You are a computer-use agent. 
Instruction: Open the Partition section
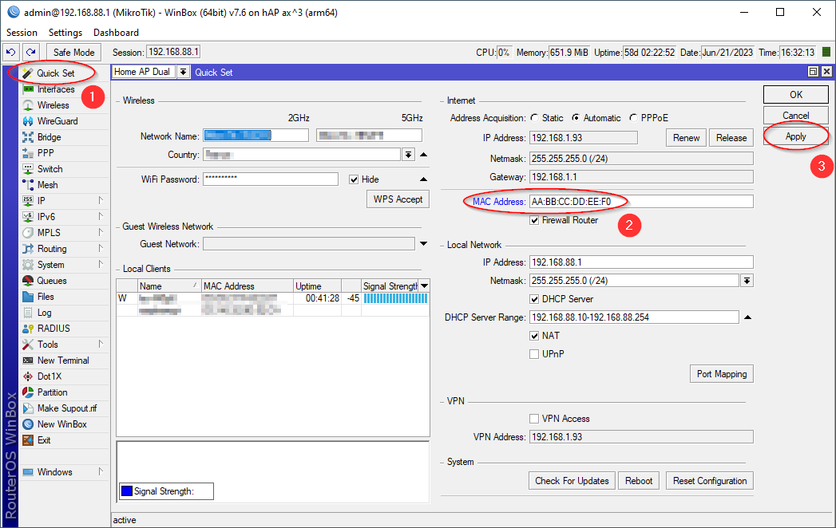[x=52, y=392]
